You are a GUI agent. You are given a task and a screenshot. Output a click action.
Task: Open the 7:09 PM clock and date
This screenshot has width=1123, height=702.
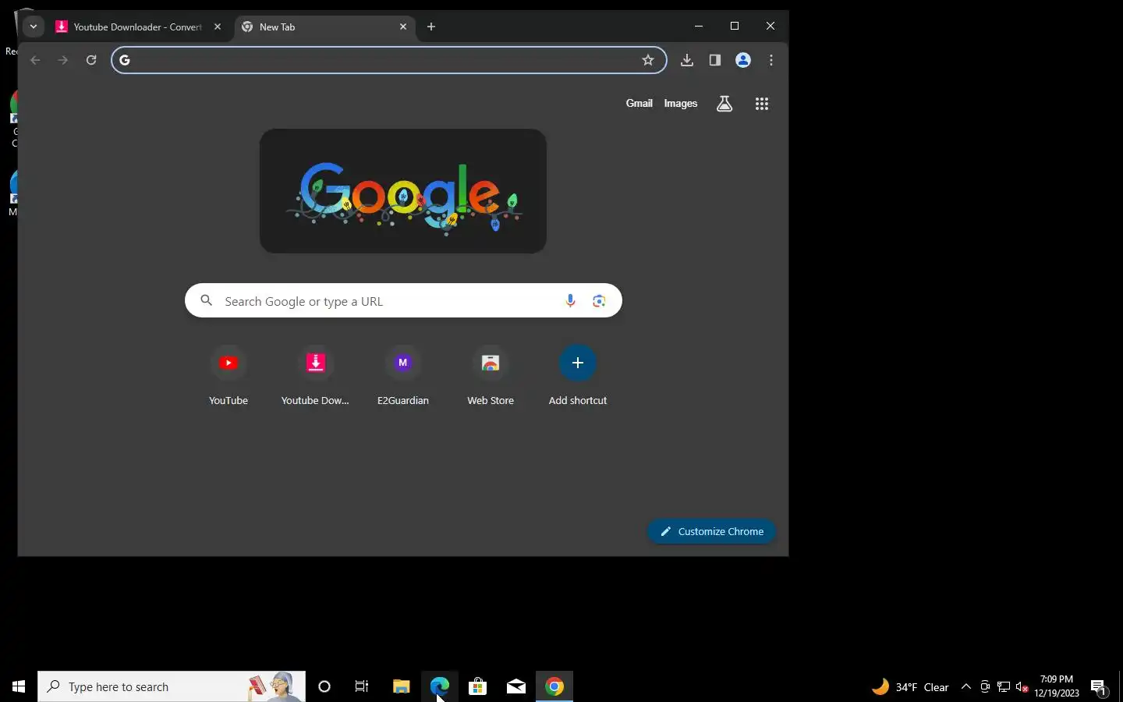pyautogui.click(x=1057, y=686)
